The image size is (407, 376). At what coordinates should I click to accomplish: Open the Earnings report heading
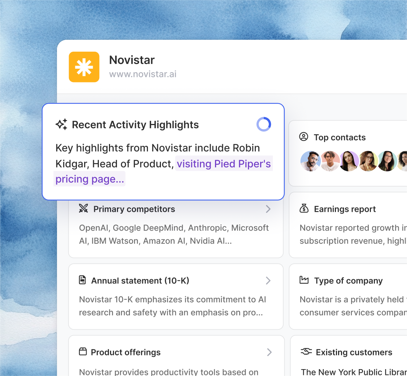(x=345, y=209)
